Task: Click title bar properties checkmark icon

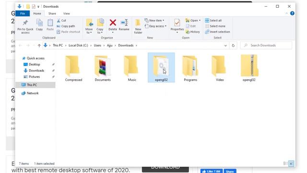Action: [34, 6]
